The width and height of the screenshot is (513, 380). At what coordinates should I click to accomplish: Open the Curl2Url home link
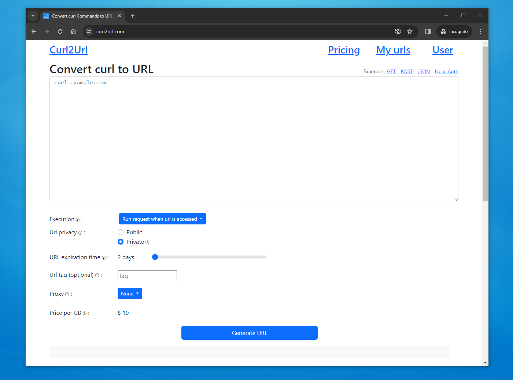[x=69, y=50]
